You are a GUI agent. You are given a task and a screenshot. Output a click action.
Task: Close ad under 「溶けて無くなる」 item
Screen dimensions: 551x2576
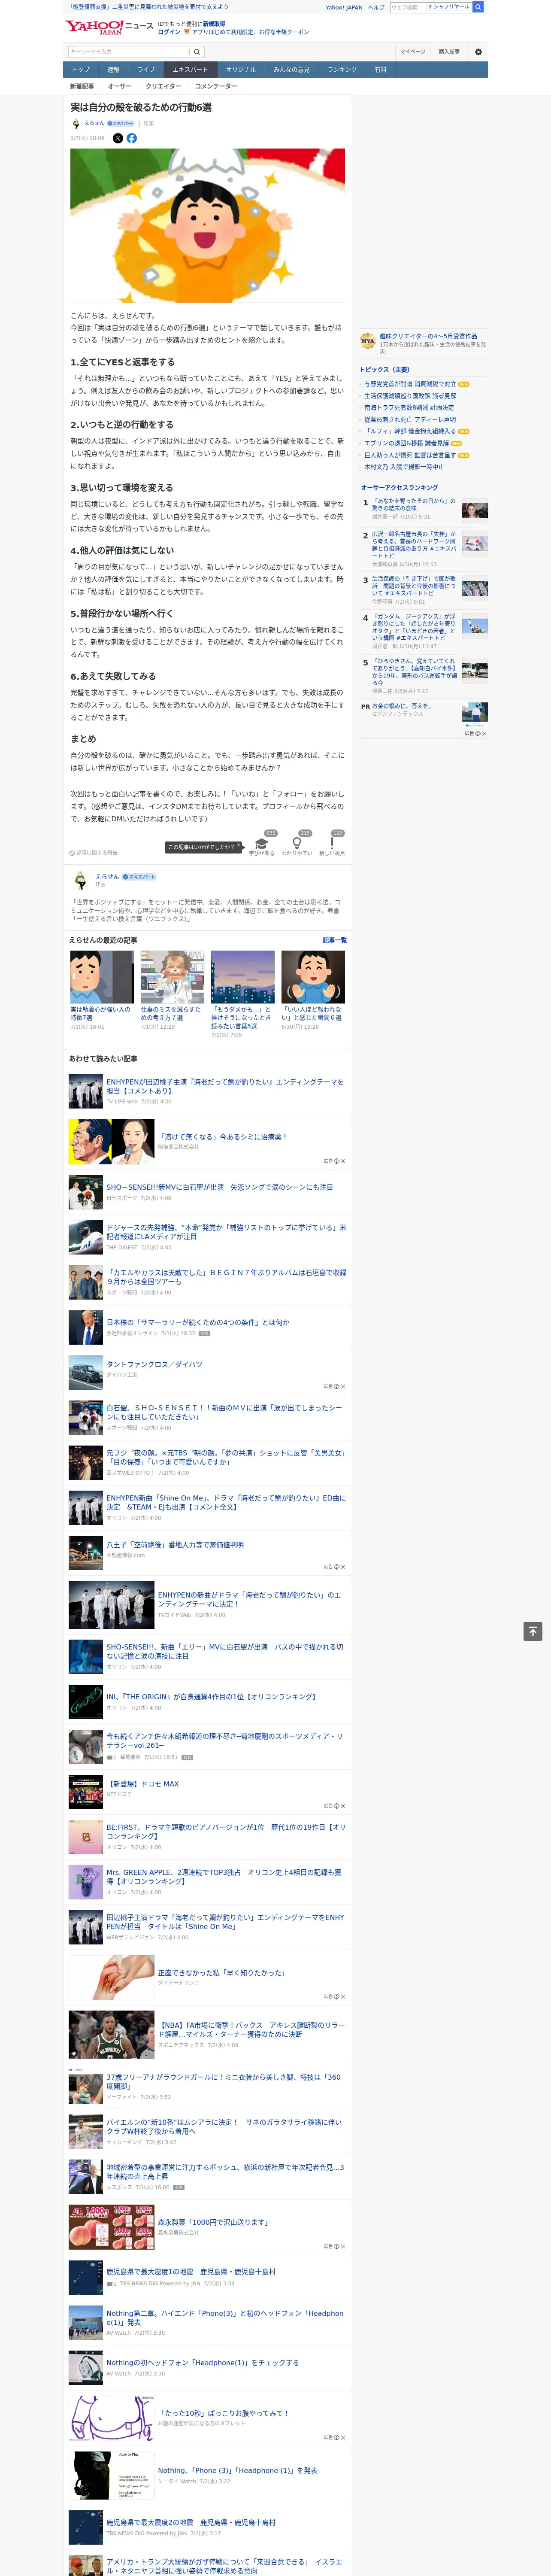[342, 1161]
